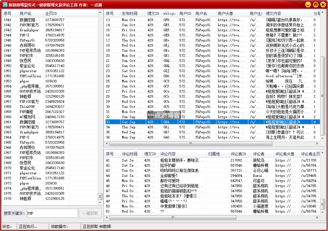The width and height of the screenshot is (328, 231).
Task: Click the app icon in the title bar
Action: (x=5, y=4)
